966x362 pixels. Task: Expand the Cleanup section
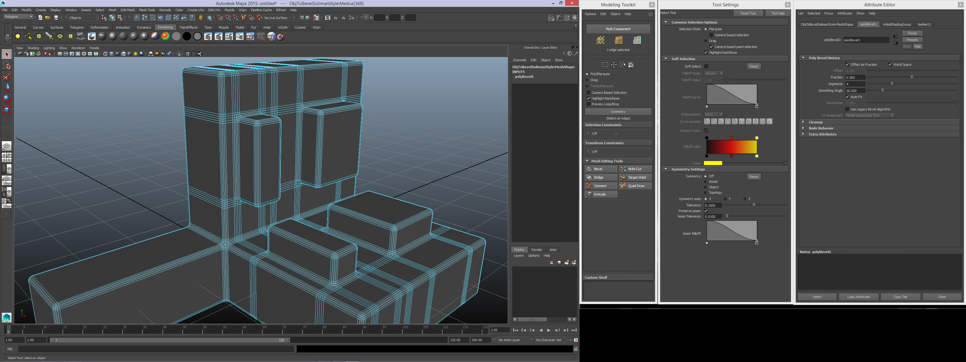click(815, 122)
